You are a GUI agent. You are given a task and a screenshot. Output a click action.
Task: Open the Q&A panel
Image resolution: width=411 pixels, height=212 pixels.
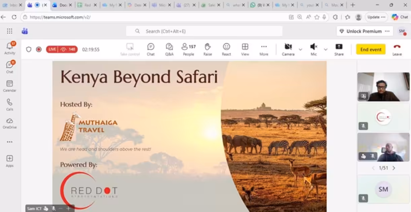(x=169, y=49)
